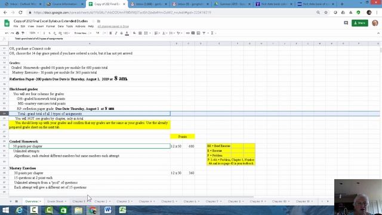Open the more number formats dropdown
The width and height of the screenshot is (382, 215).
[66, 33]
